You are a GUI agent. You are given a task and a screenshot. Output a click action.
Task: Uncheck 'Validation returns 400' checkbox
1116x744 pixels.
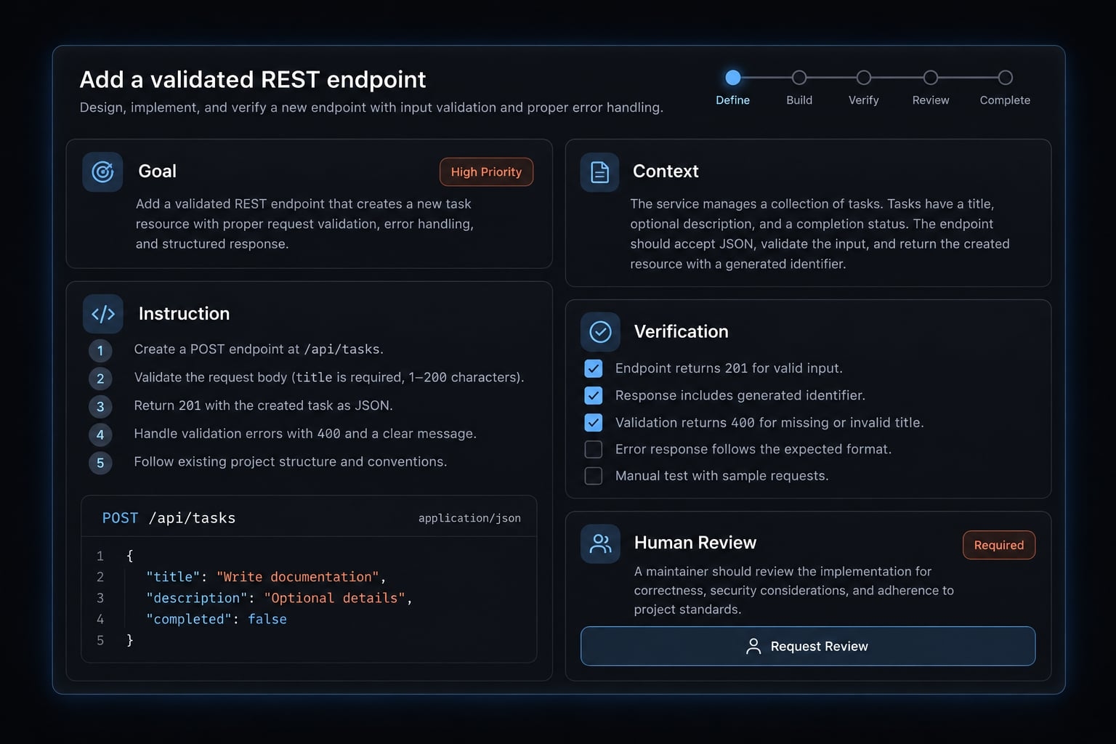point(594,422)
